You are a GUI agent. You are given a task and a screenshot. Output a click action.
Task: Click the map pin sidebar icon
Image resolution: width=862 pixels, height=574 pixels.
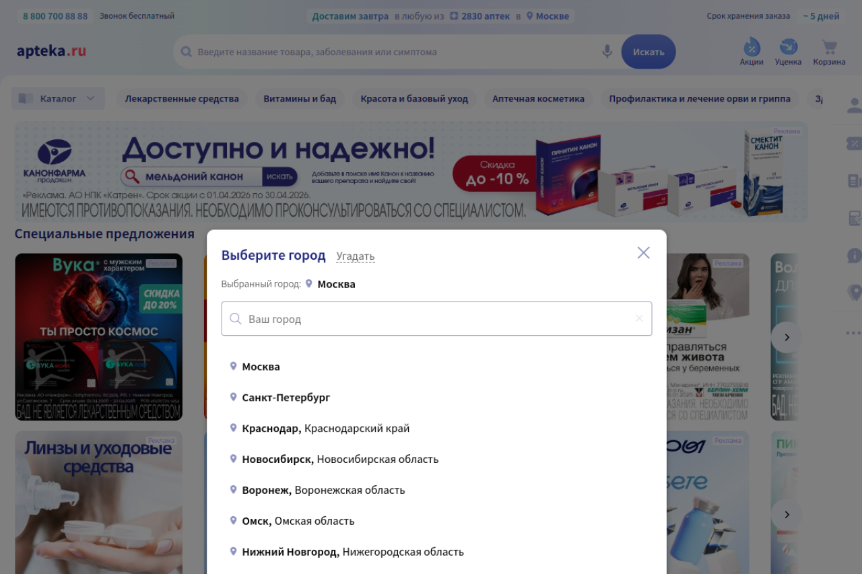tap(854, 293)
